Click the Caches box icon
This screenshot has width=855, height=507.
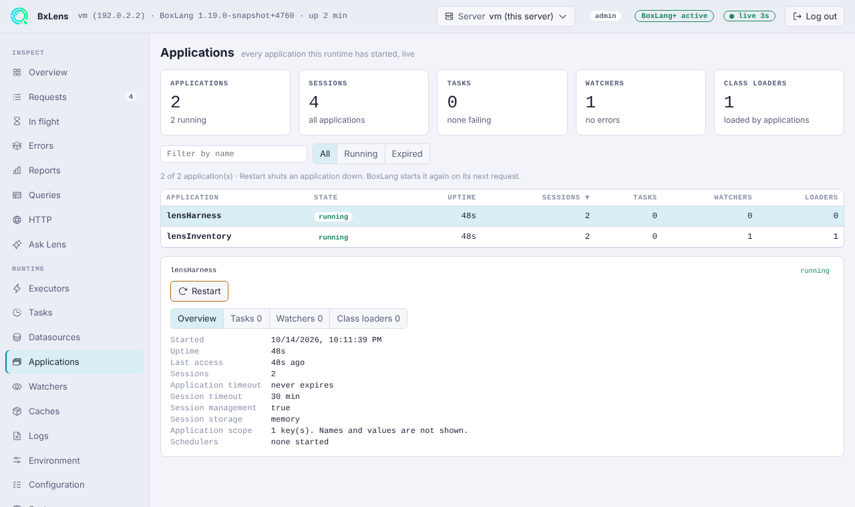[x=17, y=411]
